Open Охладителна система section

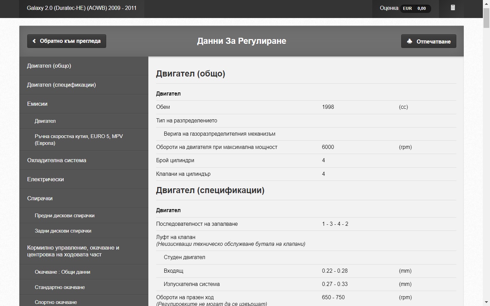pos(57,160)
